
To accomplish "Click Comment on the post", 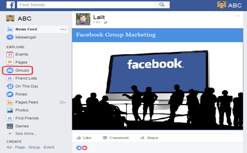I will click(x=116, y=138).
